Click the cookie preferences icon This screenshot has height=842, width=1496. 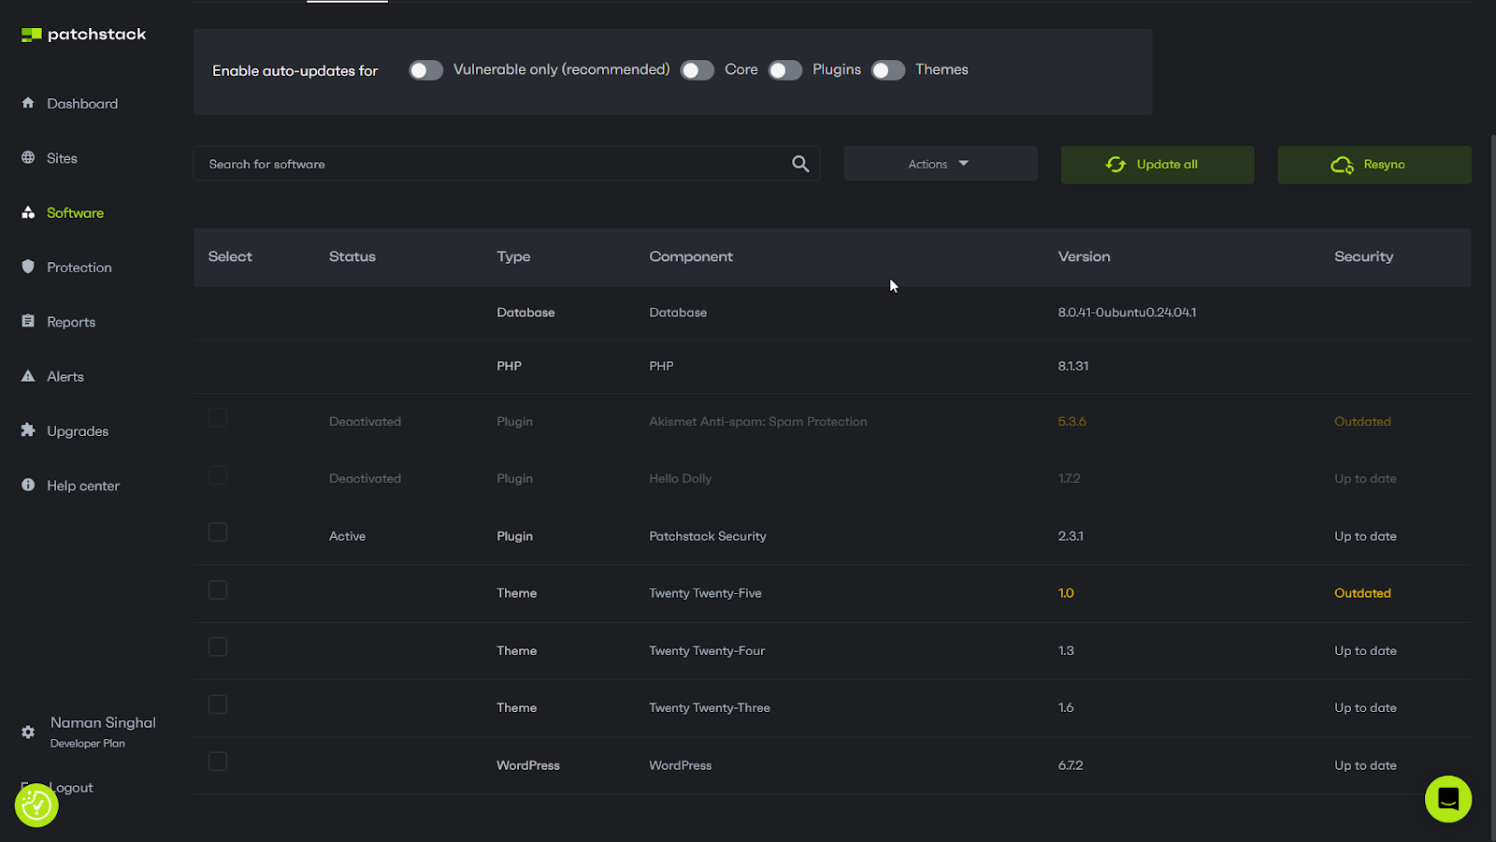click(x=36, y=805)
